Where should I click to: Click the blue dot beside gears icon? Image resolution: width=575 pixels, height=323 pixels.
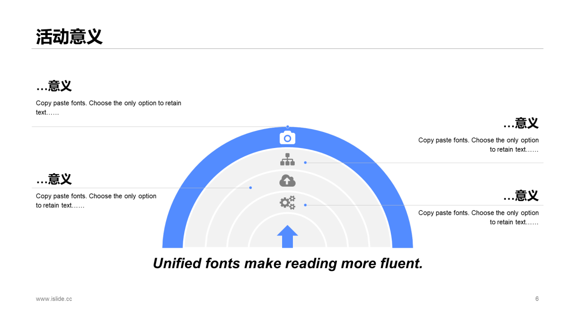point(305,205)
